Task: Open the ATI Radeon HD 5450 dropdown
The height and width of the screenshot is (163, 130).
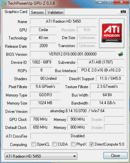Action: tap(41, 156)
